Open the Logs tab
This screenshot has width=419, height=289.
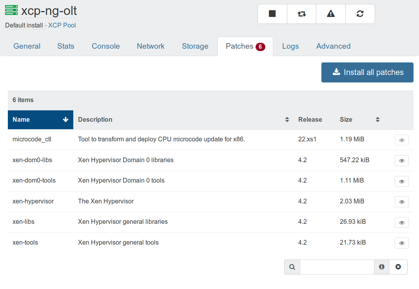tap(290, 46)
